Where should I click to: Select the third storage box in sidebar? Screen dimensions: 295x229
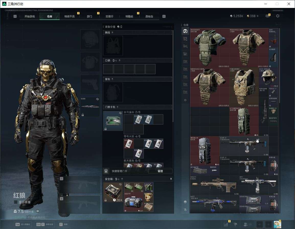pos(185,46)
